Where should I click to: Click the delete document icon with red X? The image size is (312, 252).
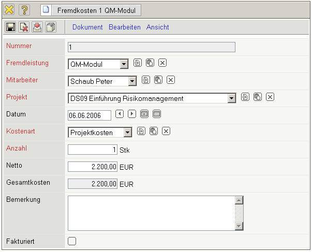(x=24, y=27)
